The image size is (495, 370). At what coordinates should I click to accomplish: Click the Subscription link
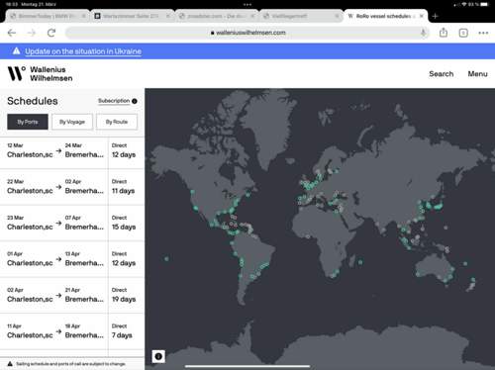click(x=114, y=101)
